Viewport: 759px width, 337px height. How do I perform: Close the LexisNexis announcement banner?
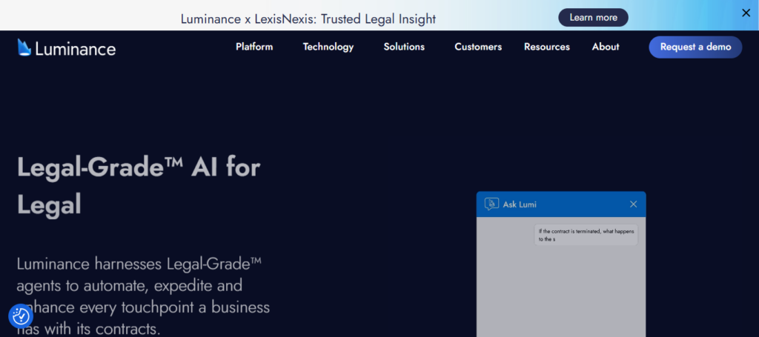746,13
